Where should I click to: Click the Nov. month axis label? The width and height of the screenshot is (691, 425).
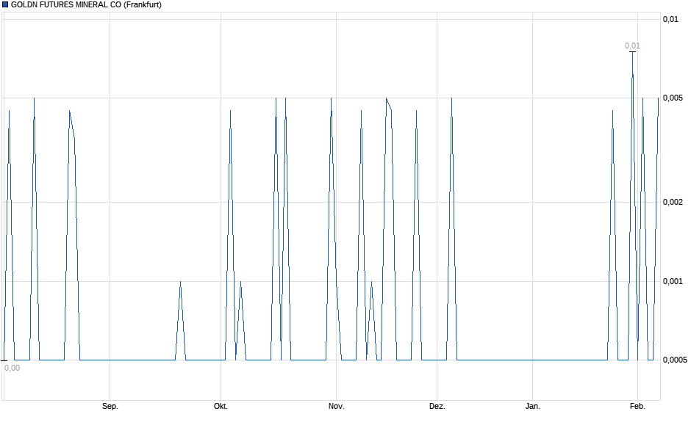coord(336,406)
